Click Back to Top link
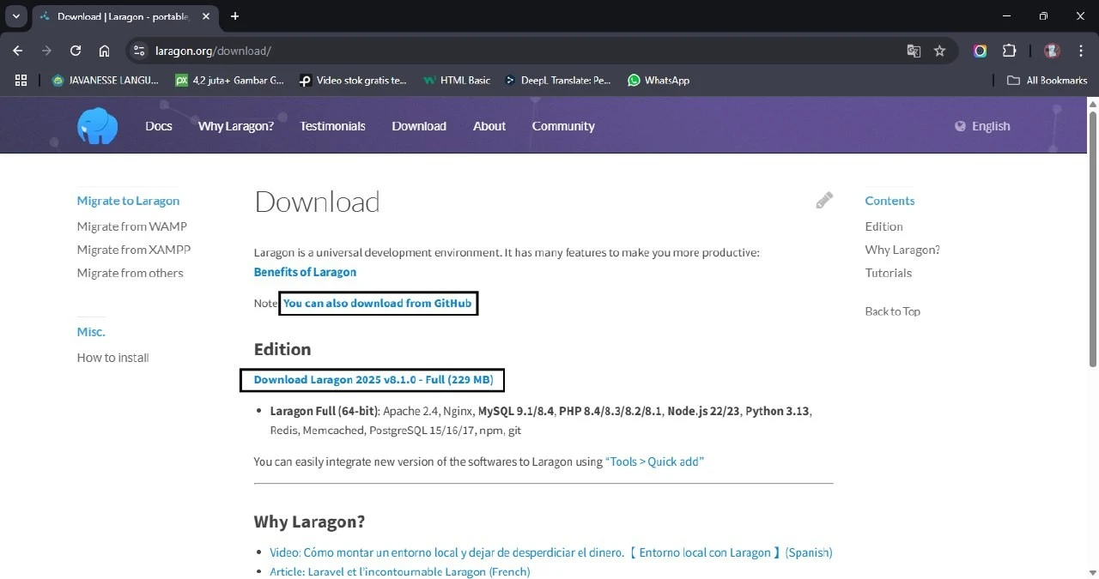 coord(892,311)
